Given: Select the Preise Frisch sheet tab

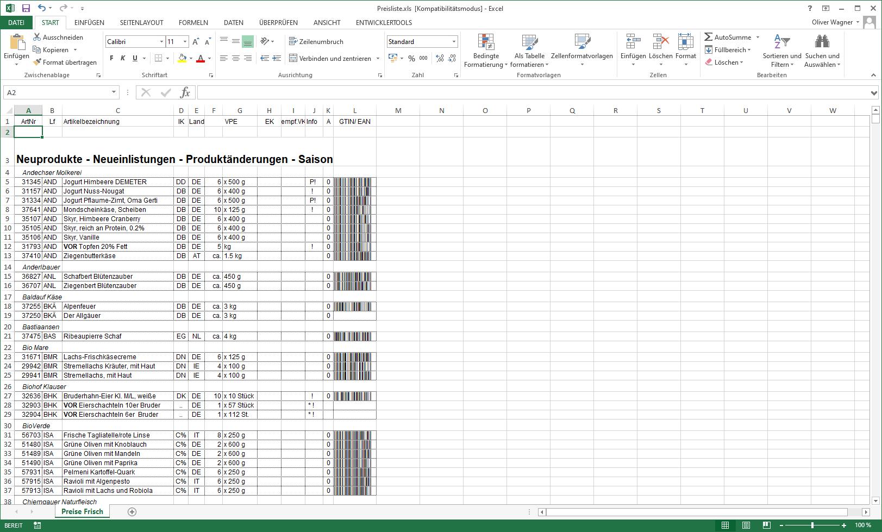Looking at the screenshot, I should (82, 511).
